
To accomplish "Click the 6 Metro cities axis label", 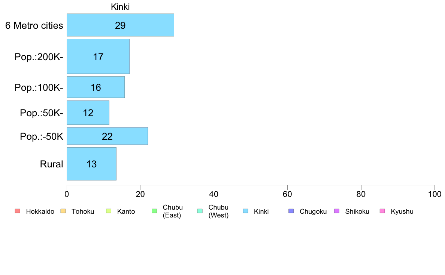I will pyautogui.click(x=34, y=25).
